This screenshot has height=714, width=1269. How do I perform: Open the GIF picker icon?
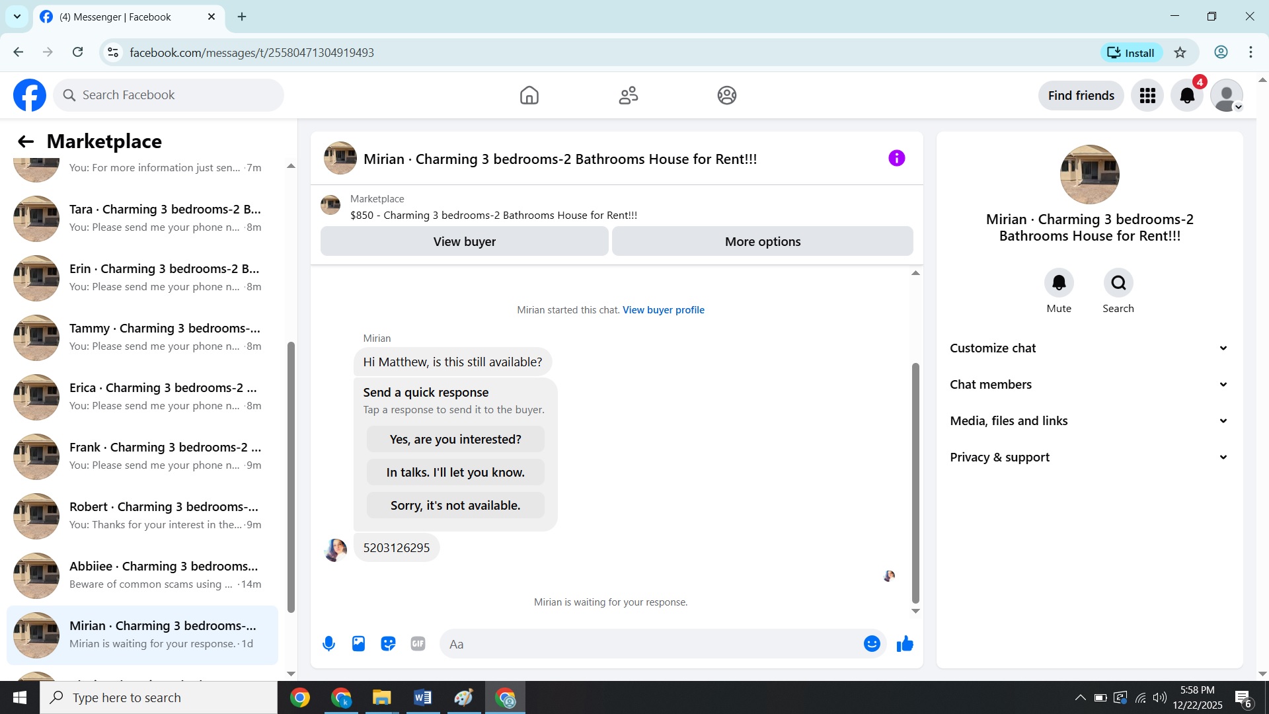(x=418, y=643)
